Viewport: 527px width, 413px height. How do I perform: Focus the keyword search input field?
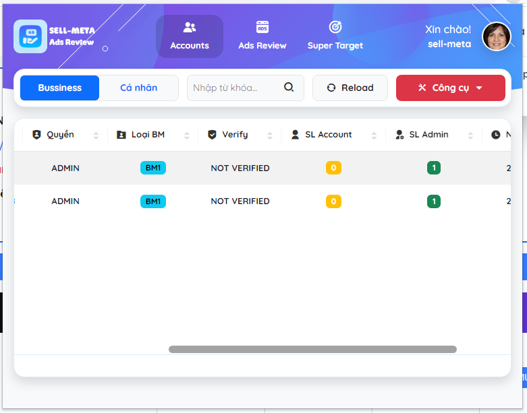click(235, 88)
